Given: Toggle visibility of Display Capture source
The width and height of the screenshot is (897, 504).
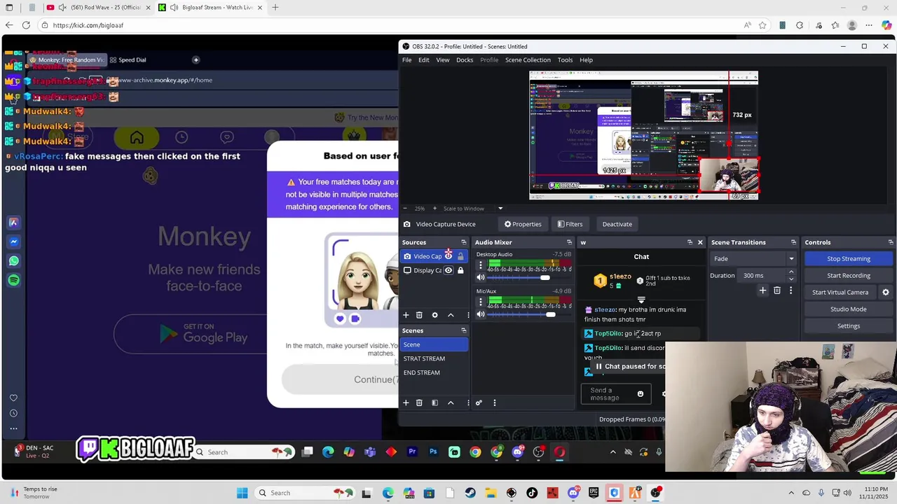Looking at the screenshot, I should click(x=448, y=270).
